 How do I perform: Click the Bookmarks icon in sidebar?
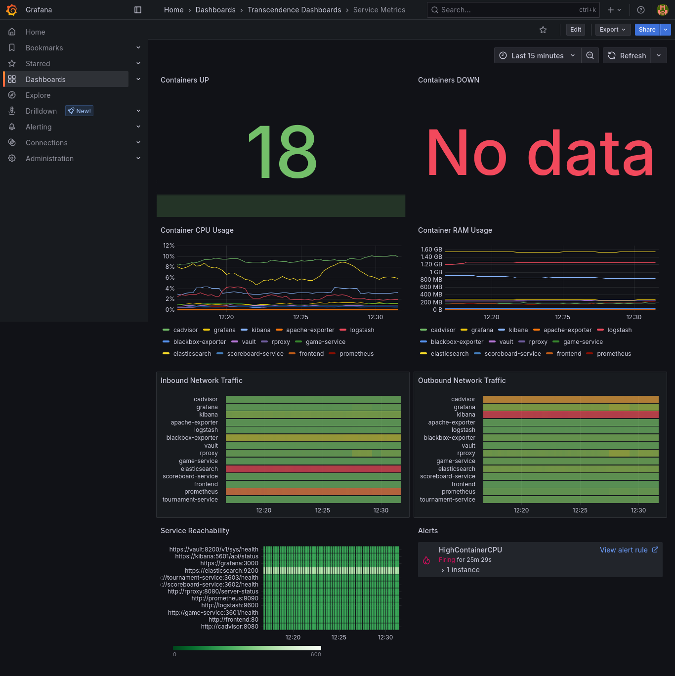click(12, 47)
